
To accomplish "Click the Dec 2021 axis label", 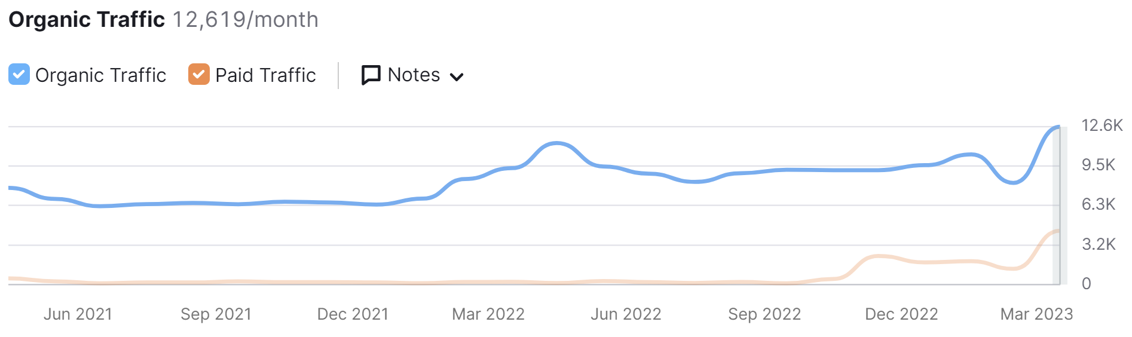I will coord(353,314).
